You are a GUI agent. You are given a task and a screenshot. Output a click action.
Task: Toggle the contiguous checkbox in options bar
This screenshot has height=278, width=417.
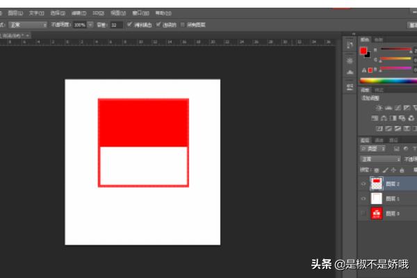pos(158,24)
